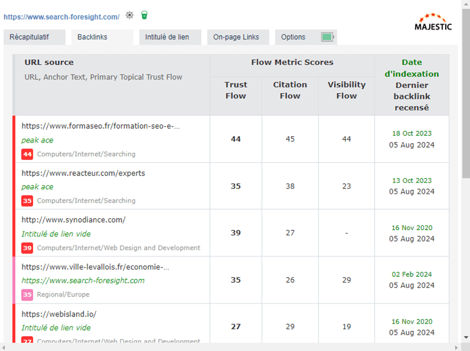Click the green https://www.search-foresight.com anchor text

(x=83, y=280)
